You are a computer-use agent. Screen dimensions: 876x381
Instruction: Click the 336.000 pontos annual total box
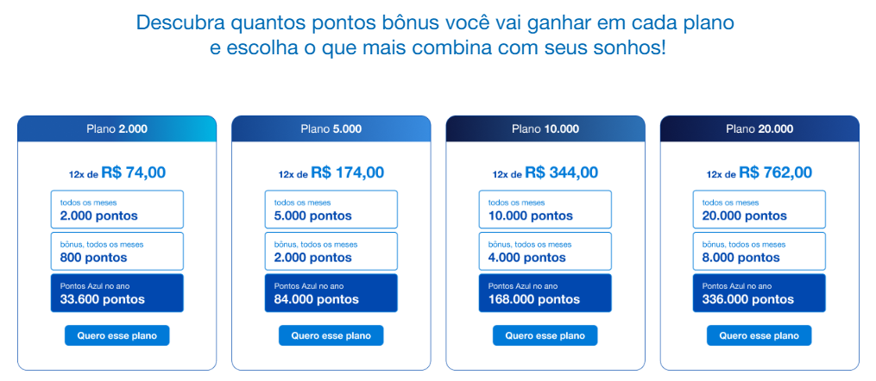pos(759,293)
